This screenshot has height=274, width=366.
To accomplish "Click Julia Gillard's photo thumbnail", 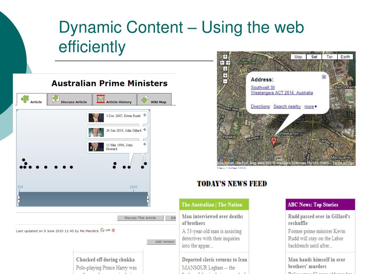I will [96, 132].
